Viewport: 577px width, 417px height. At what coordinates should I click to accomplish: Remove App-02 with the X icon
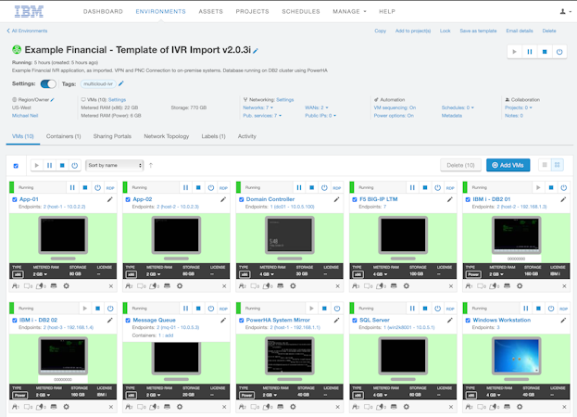[224, 286]
